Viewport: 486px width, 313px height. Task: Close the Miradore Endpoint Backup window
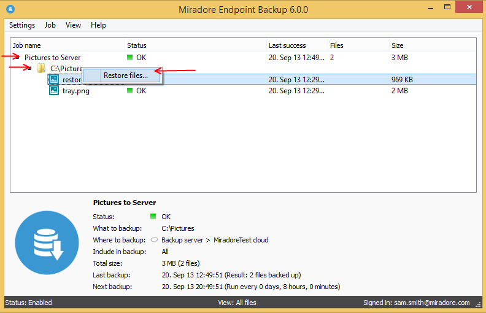pos(469,7)
